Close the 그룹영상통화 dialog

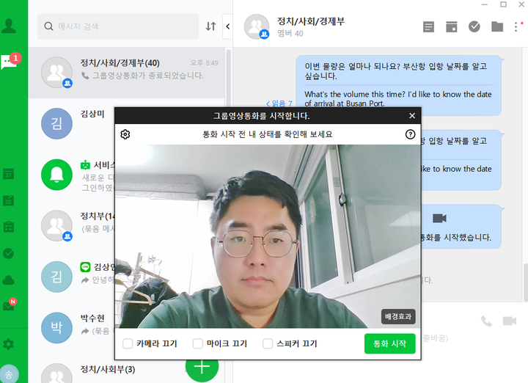click(412, 116)
